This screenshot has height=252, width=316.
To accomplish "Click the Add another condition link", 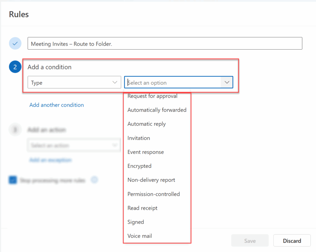I will click(x=56, y=105).
